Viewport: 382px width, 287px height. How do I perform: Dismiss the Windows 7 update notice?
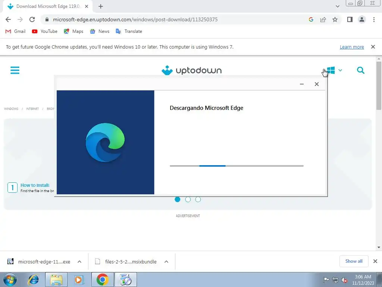tap(373, 47)
